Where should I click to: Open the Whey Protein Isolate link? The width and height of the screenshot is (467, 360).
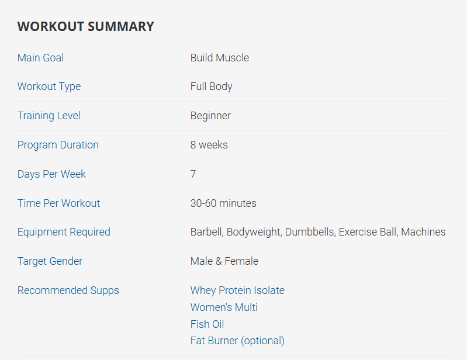point(237,290)
